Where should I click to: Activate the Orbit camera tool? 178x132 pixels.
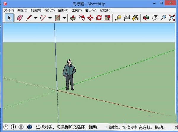pos(146,18)
